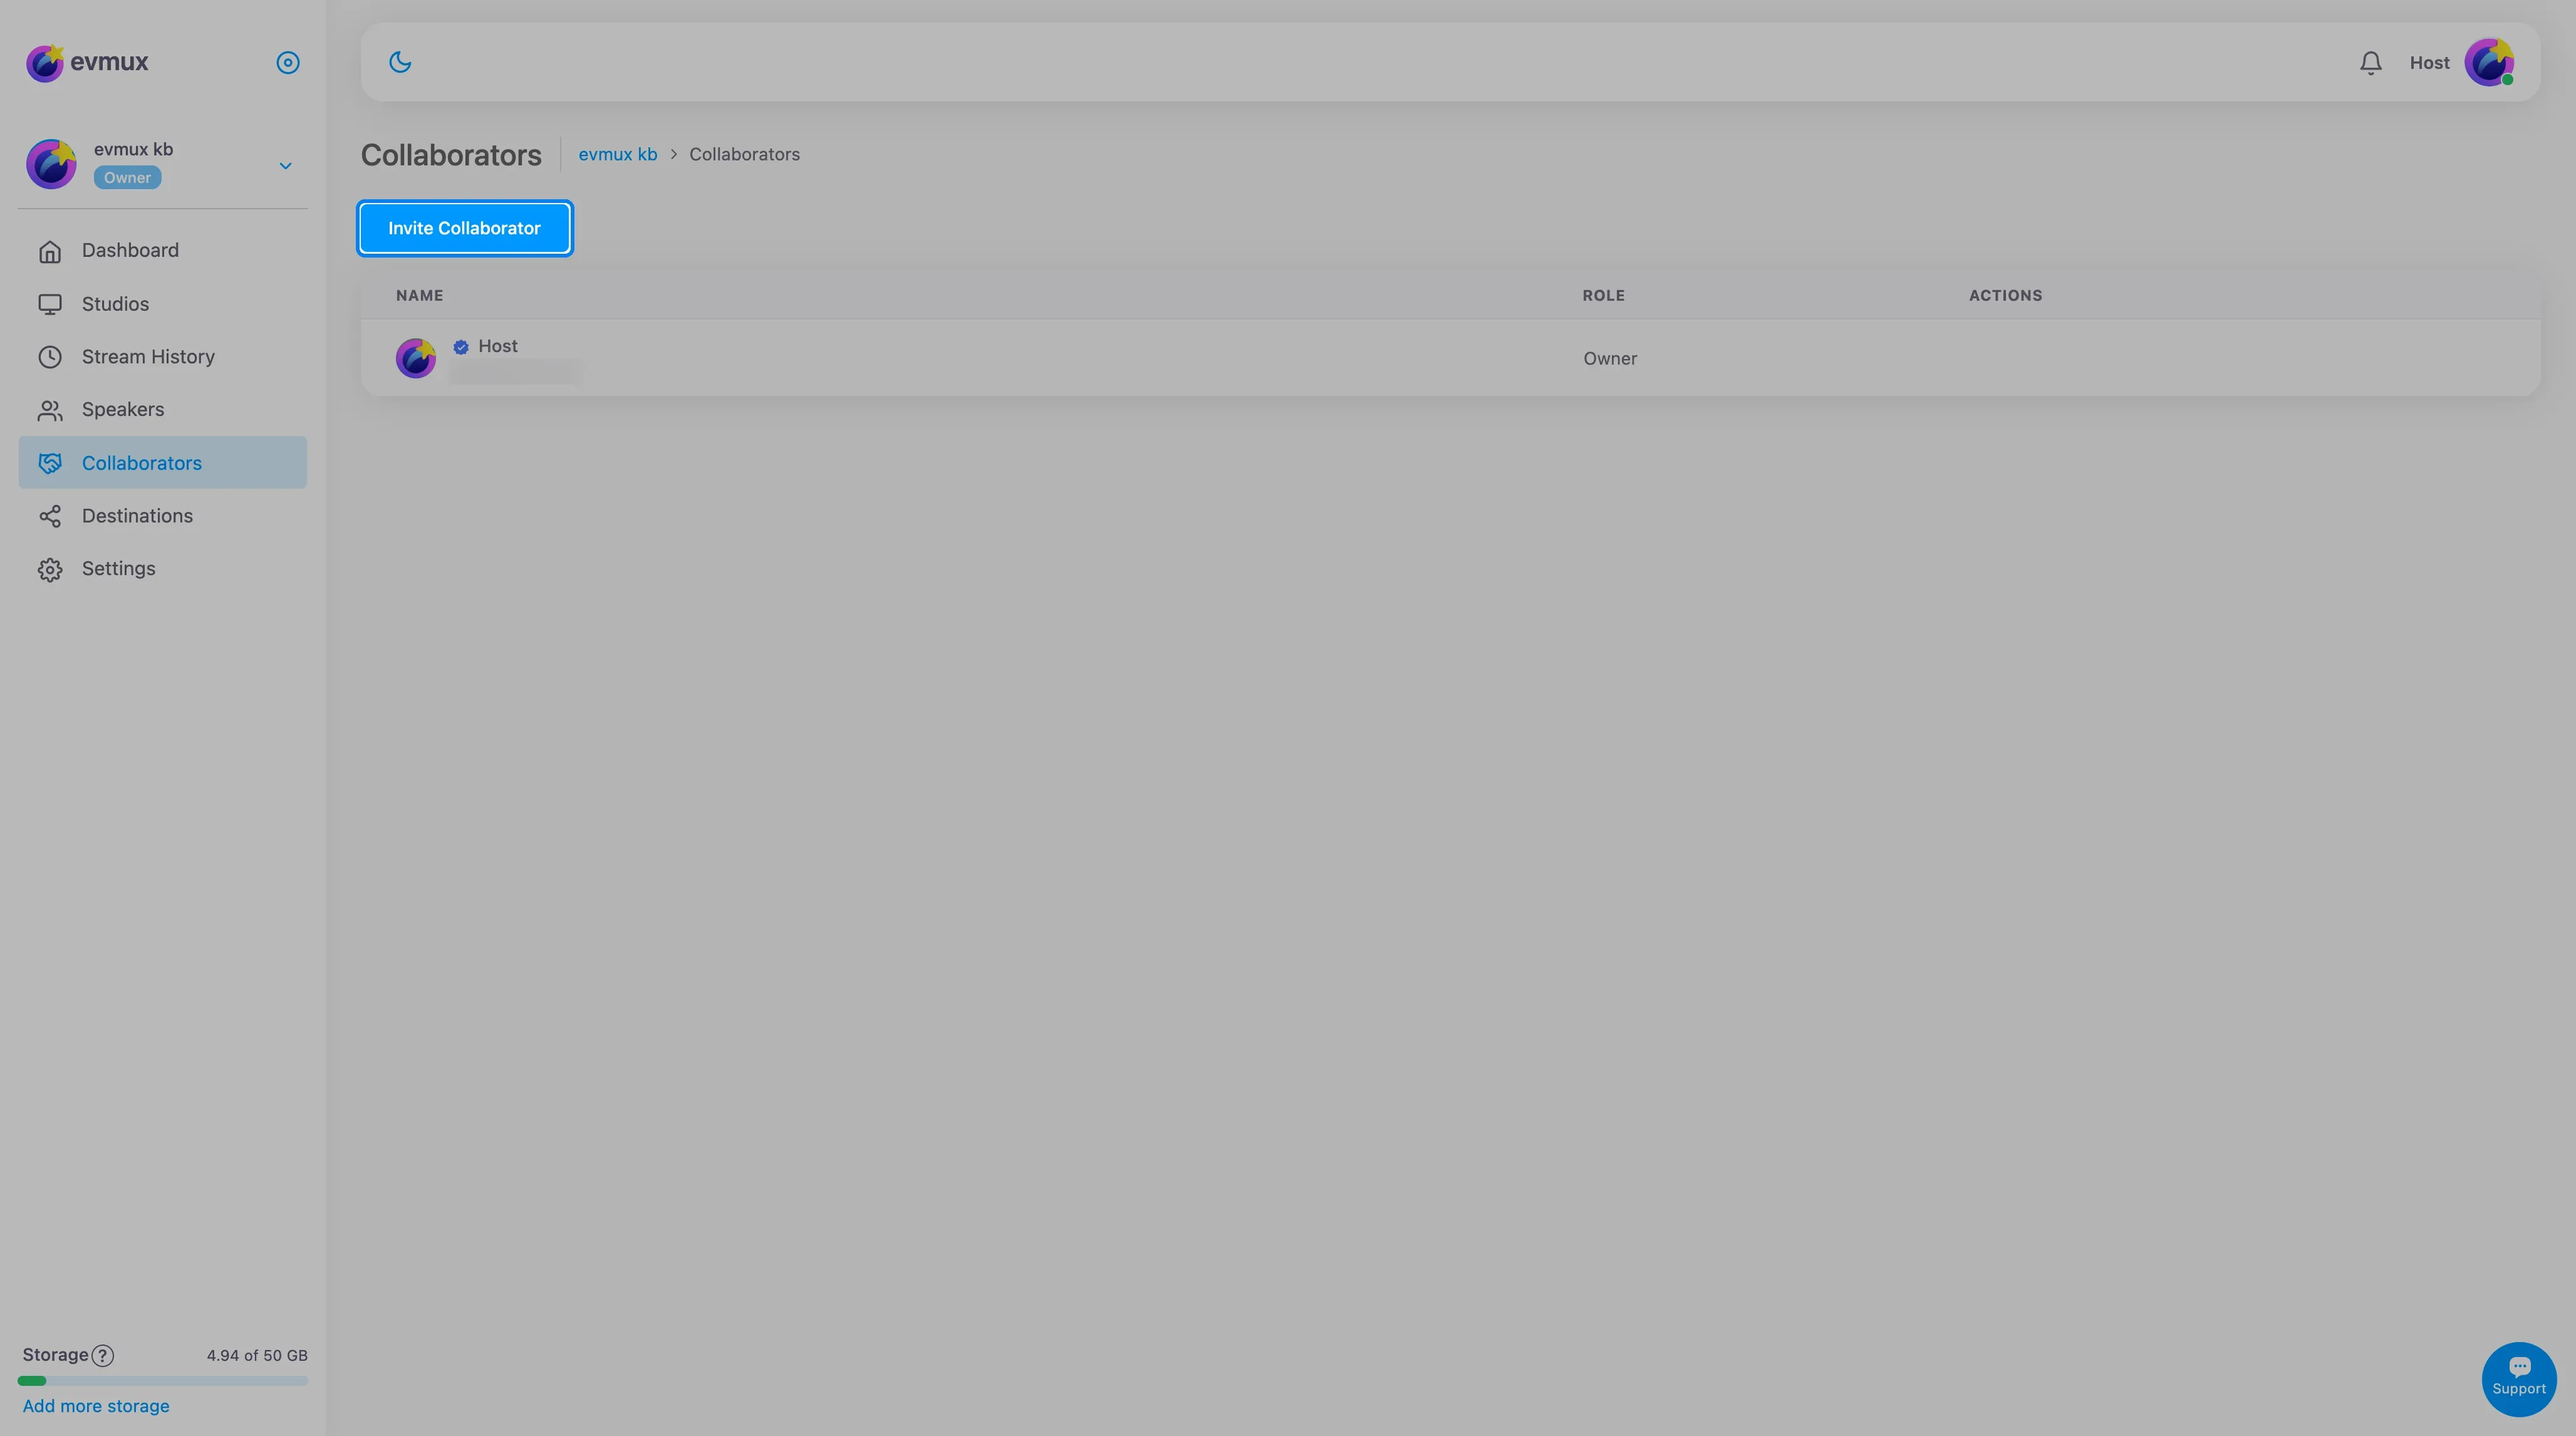Click the Add more storage link
Image resolution: width=2576 pixels, height=1436 pixels.
[x=96, y=1406]
